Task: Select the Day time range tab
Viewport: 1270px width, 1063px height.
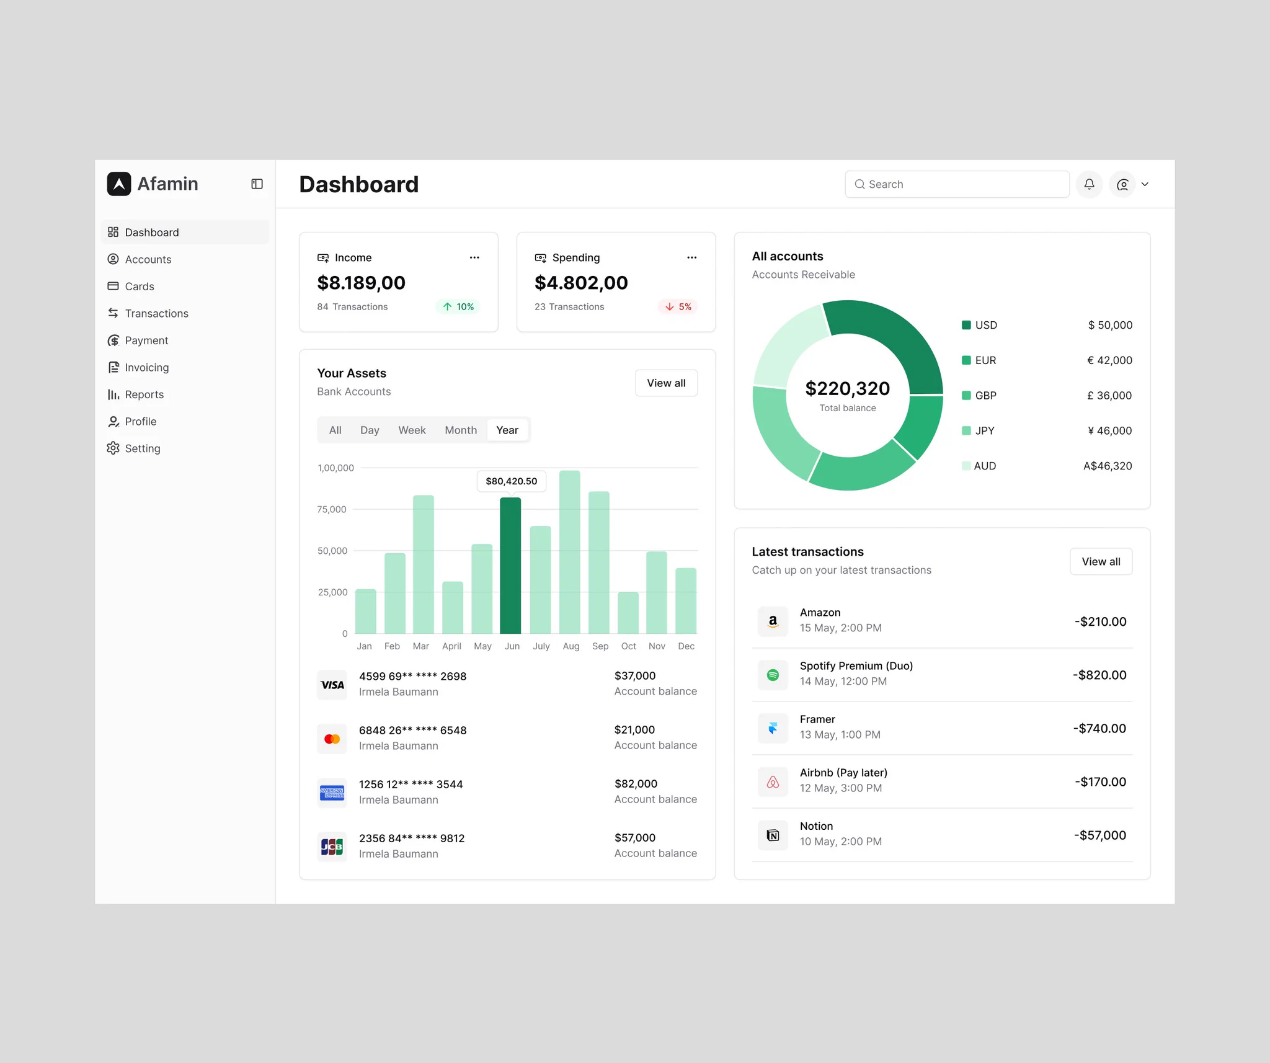Action: coord(370,430)
